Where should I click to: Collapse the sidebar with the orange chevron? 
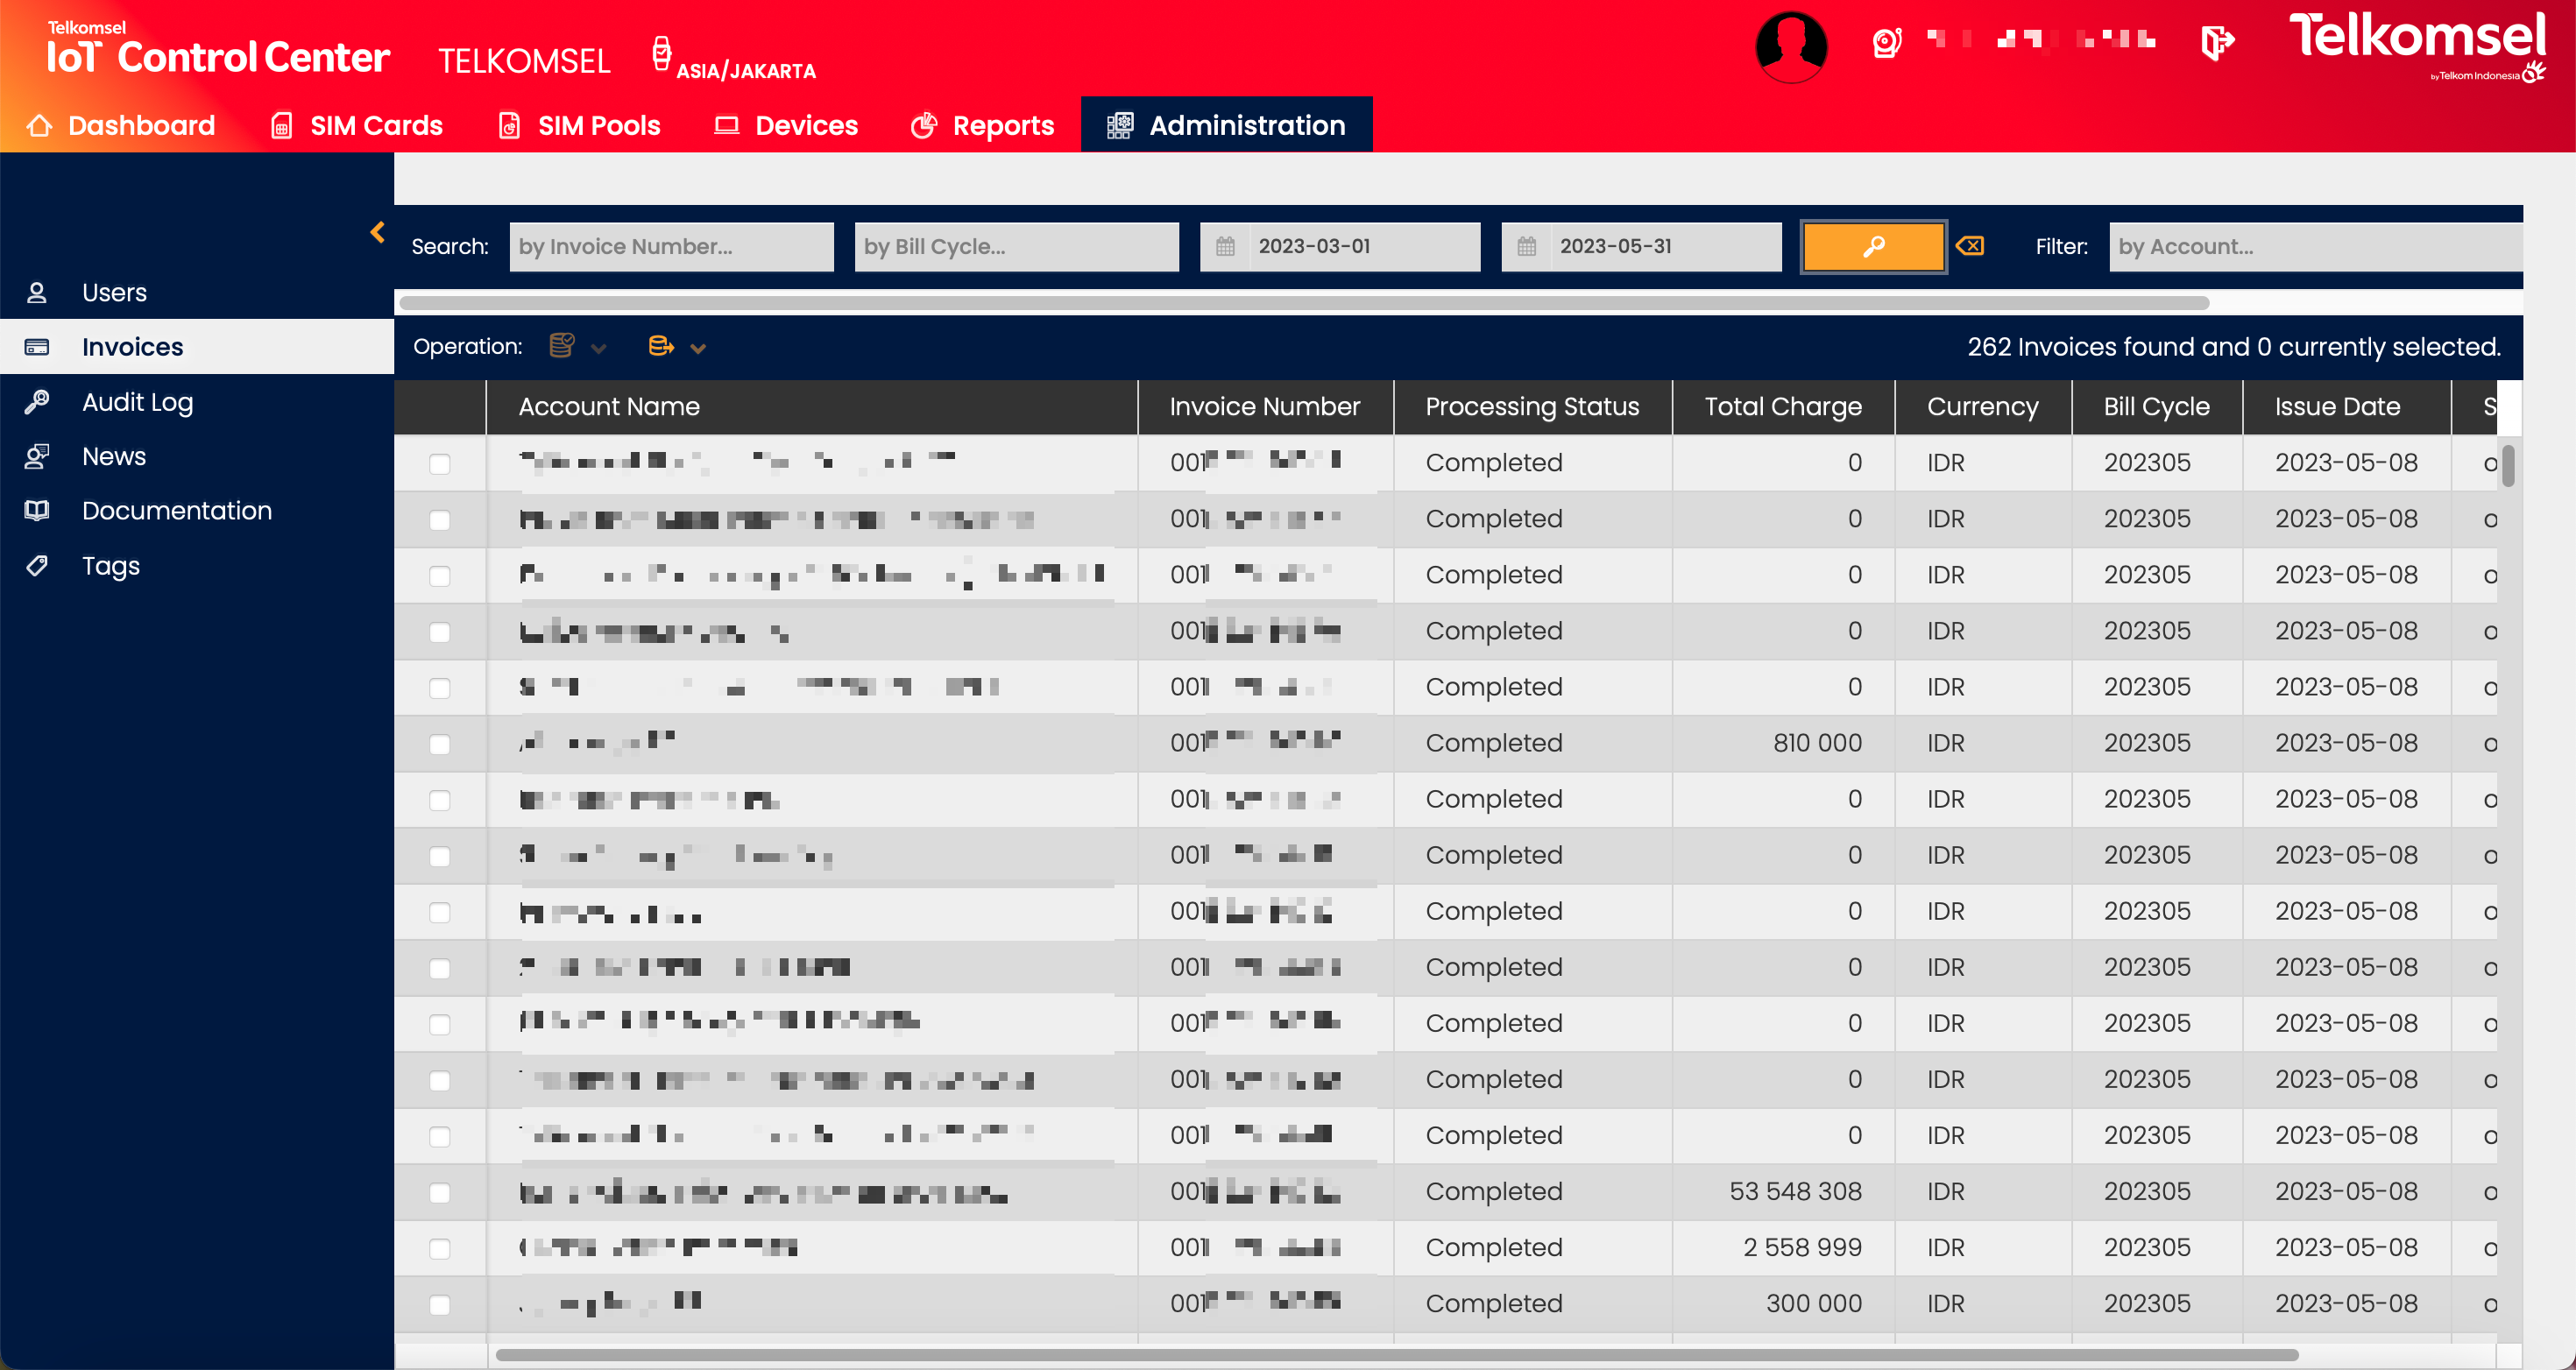377,232
